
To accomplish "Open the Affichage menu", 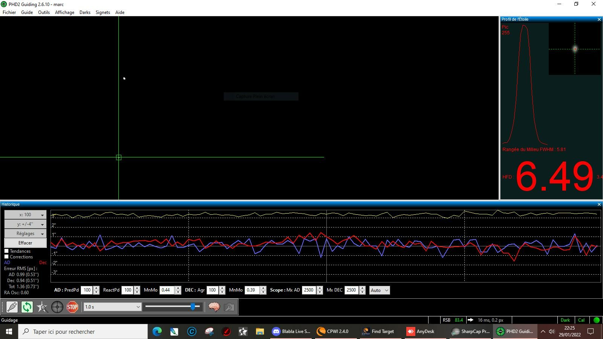I will tap(64, 12).
